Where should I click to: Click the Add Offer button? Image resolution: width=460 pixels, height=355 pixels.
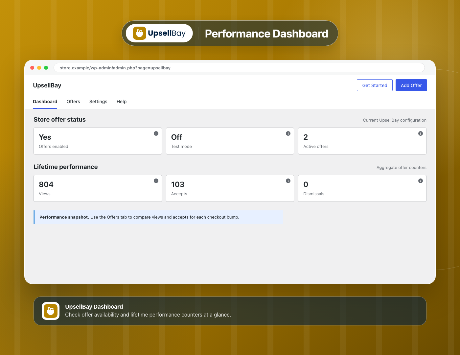[x=411, y=85]
